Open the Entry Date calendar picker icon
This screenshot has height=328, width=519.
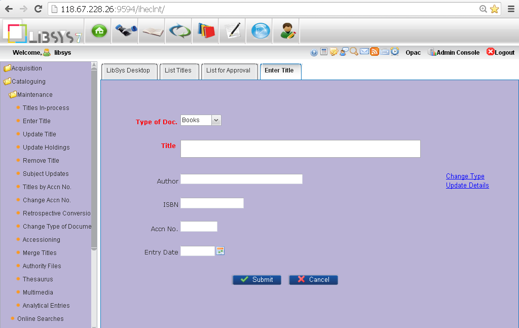(220, 250)
